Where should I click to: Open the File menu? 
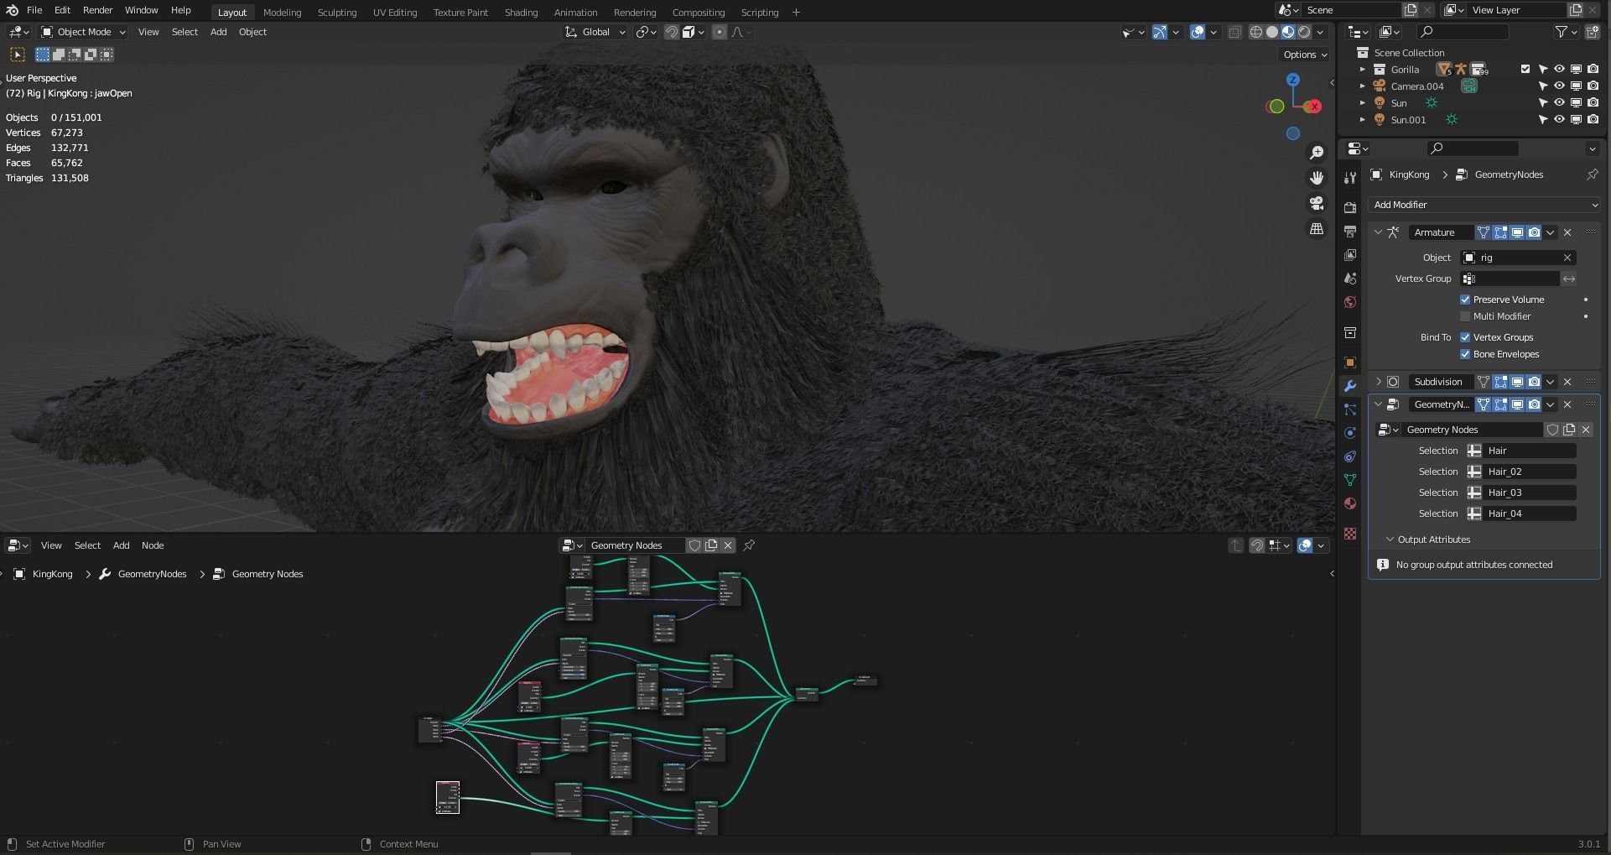(34, 10)
